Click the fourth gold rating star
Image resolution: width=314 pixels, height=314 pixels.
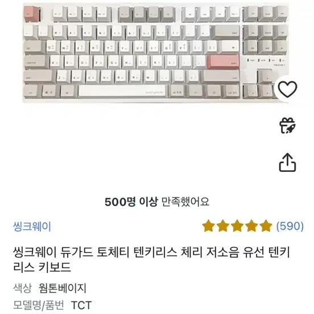(251, 226)
